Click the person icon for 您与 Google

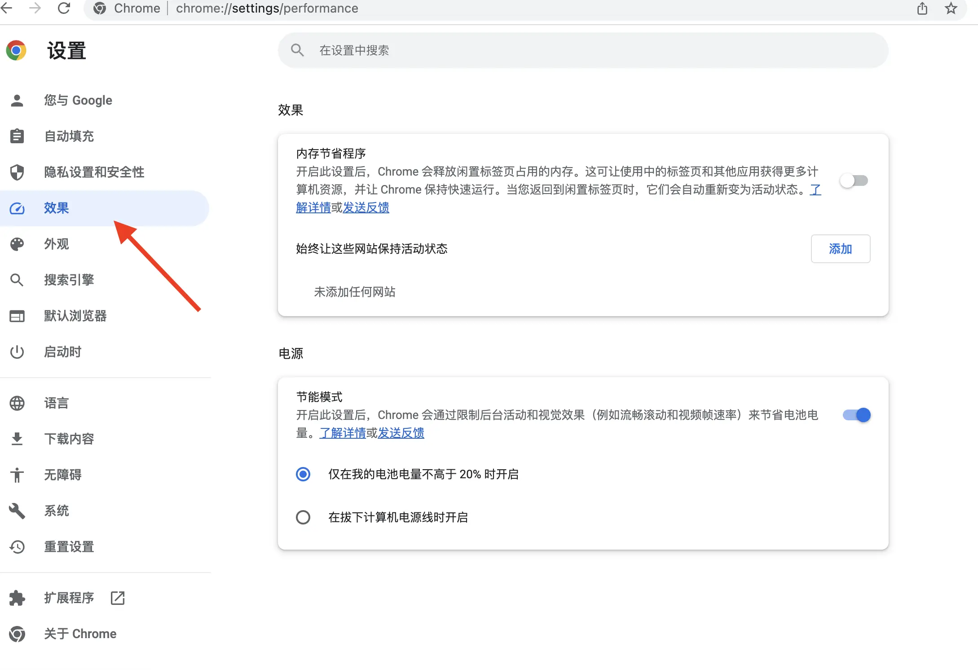(x=17, y=100)
